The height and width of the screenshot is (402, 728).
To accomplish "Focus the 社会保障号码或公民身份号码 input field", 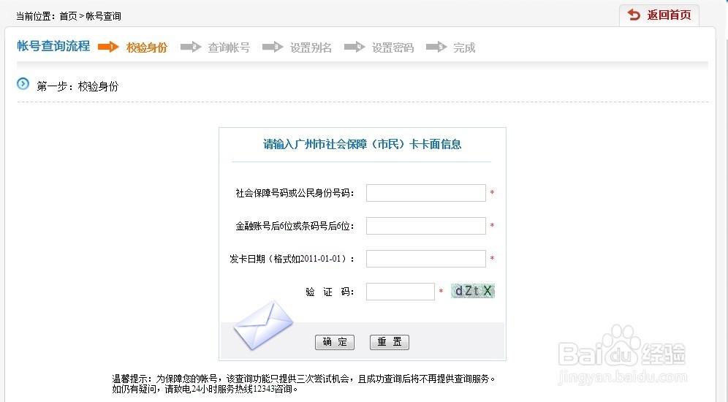I will [x=425, y=193].
